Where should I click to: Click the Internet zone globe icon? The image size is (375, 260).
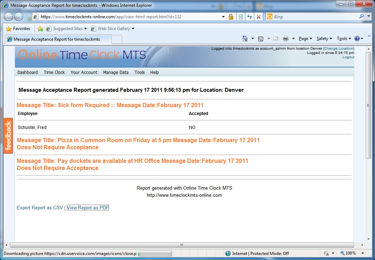228,253
